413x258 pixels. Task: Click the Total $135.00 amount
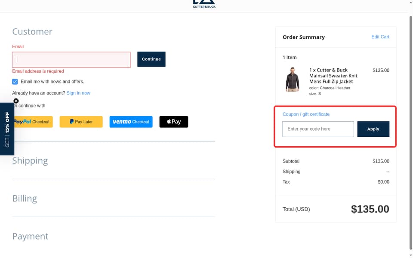tap(370, 209)
